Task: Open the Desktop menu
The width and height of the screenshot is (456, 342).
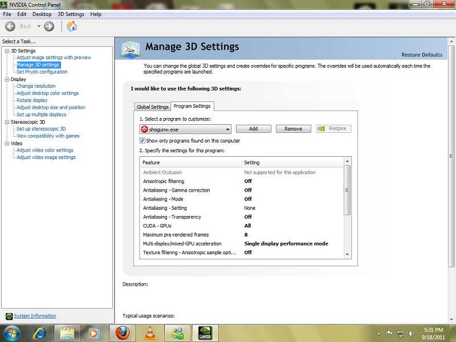Action: [42, 14]
